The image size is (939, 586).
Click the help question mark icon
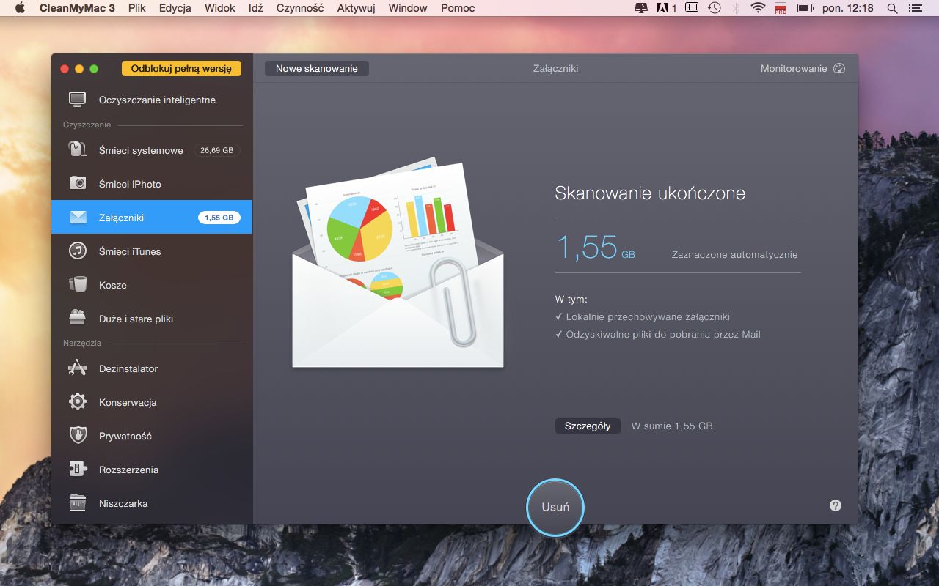point(836,505)
